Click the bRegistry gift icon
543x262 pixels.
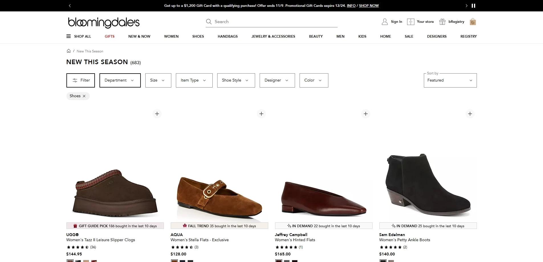[x=442, y=22]
